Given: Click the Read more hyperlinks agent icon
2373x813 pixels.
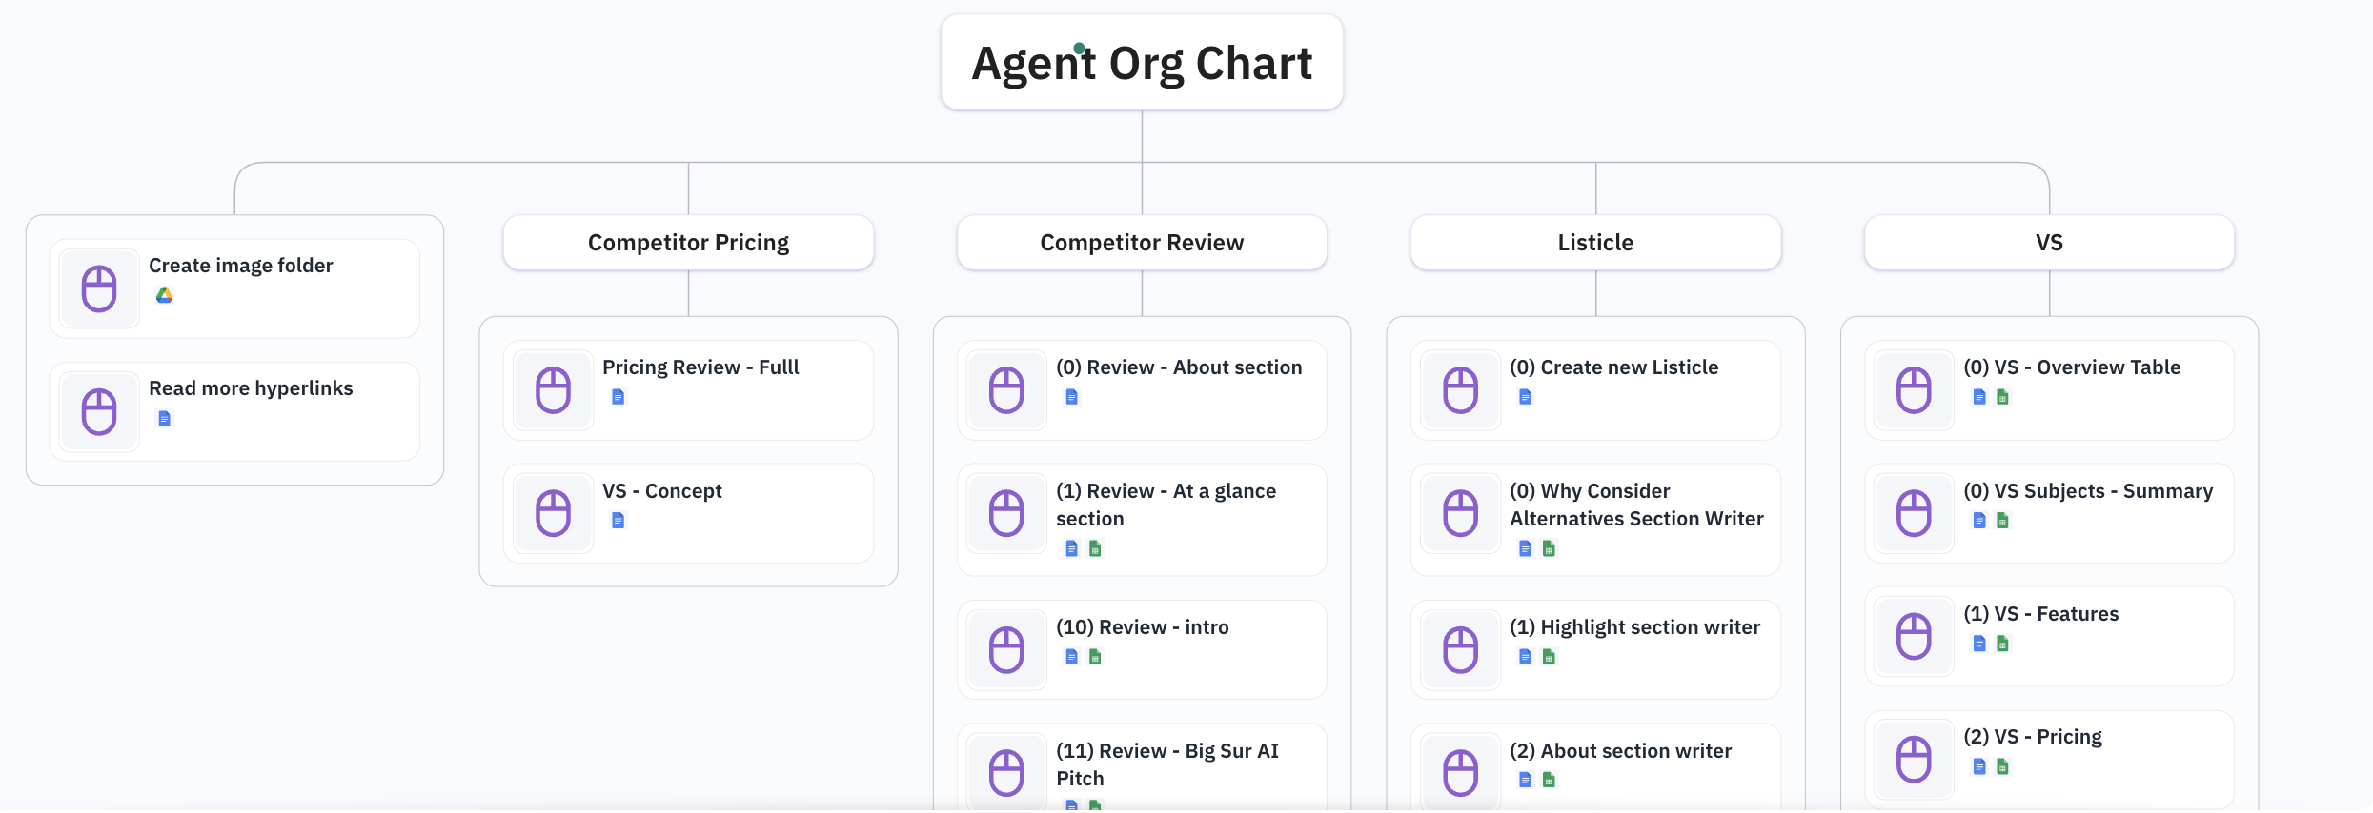Looking at the screenshot, I should pyautogui.click(x=99, y=411).
